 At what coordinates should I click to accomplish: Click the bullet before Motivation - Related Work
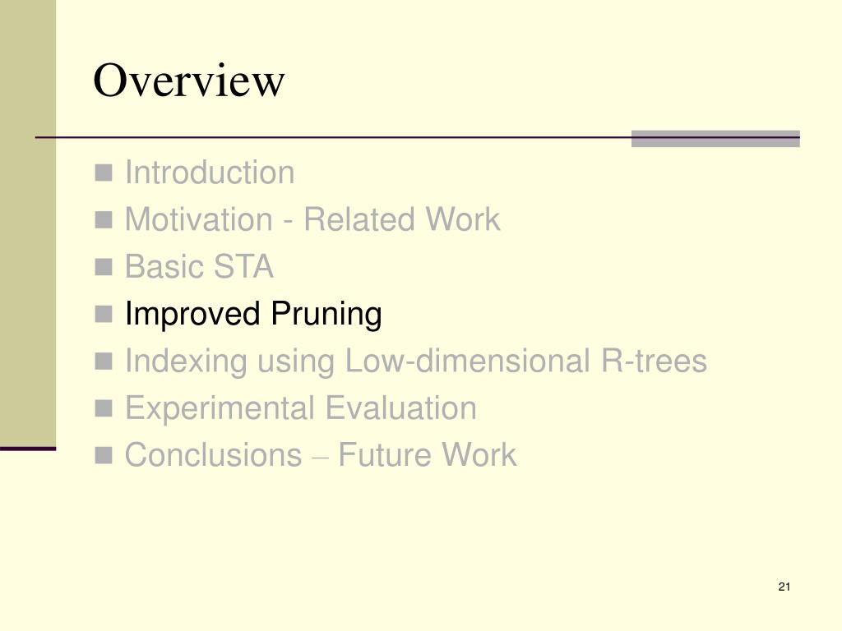coord(104,220)
